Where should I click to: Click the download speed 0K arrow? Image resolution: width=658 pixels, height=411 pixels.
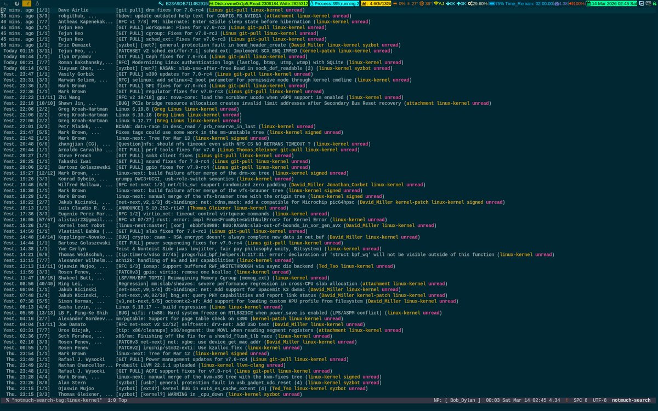[451, 4]
